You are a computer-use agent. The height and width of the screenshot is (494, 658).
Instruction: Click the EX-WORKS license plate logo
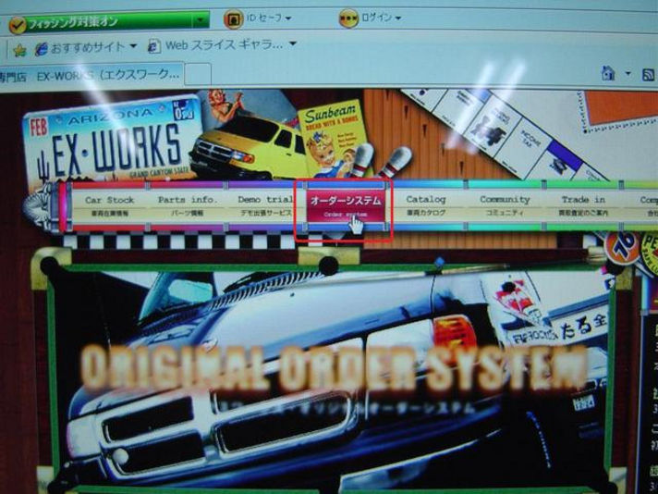click(x=113, y=140)
